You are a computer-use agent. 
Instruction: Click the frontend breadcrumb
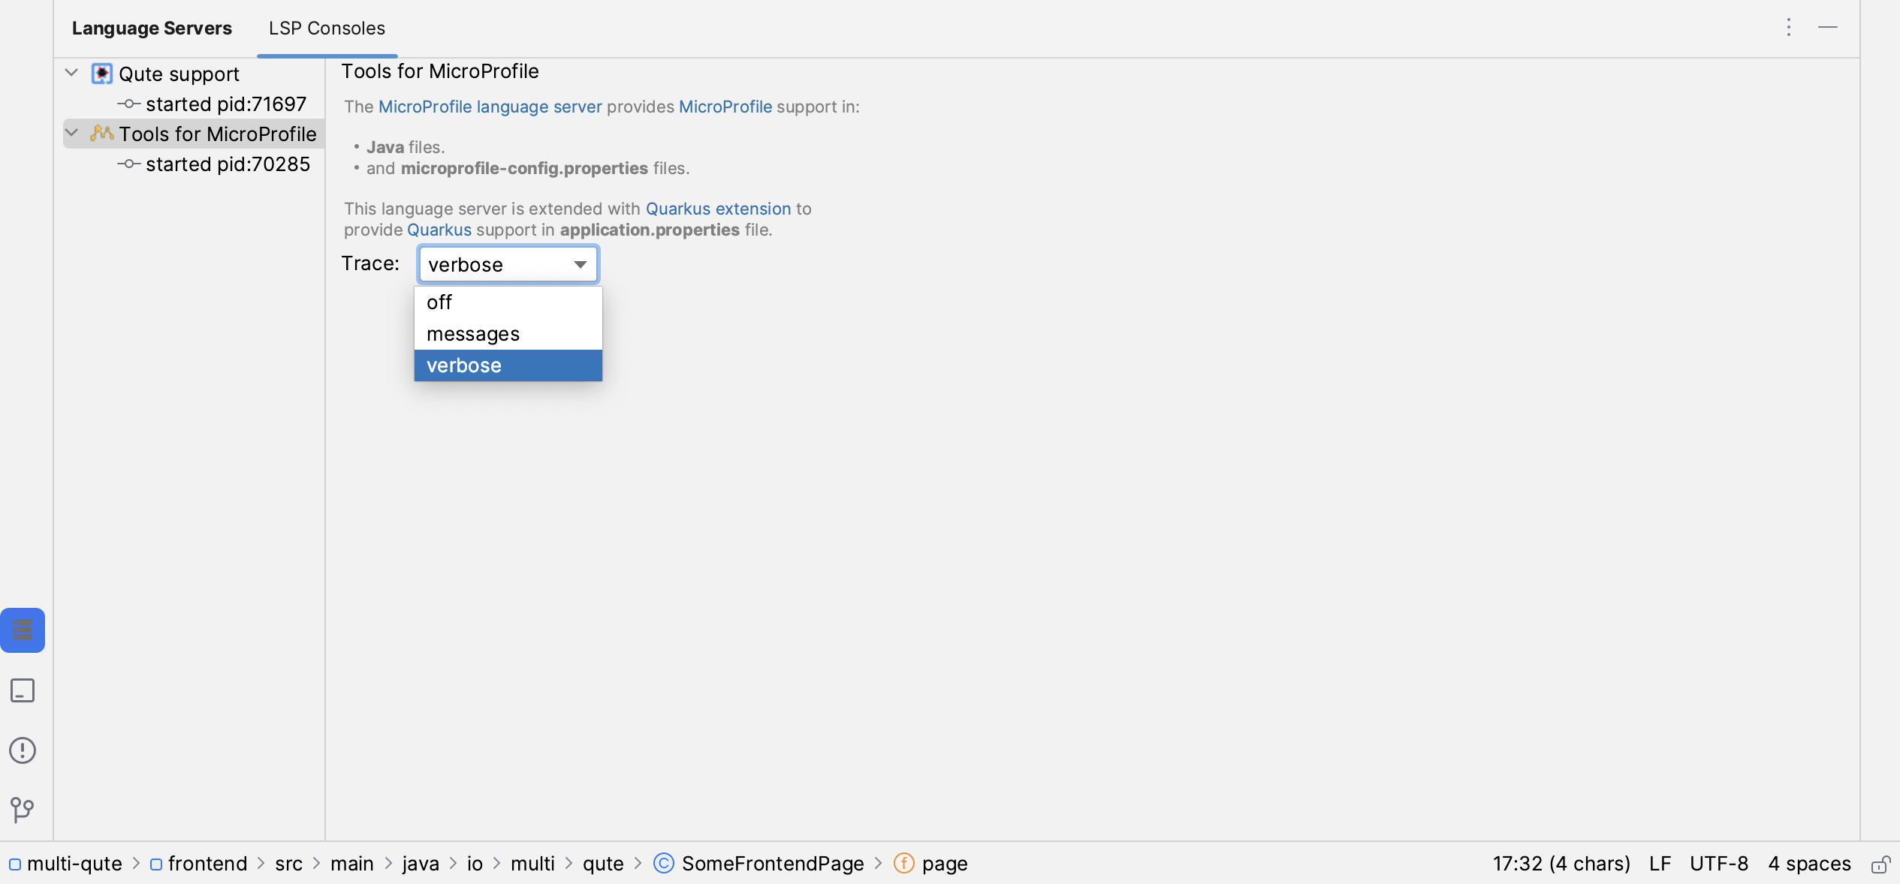click(207, 864)
